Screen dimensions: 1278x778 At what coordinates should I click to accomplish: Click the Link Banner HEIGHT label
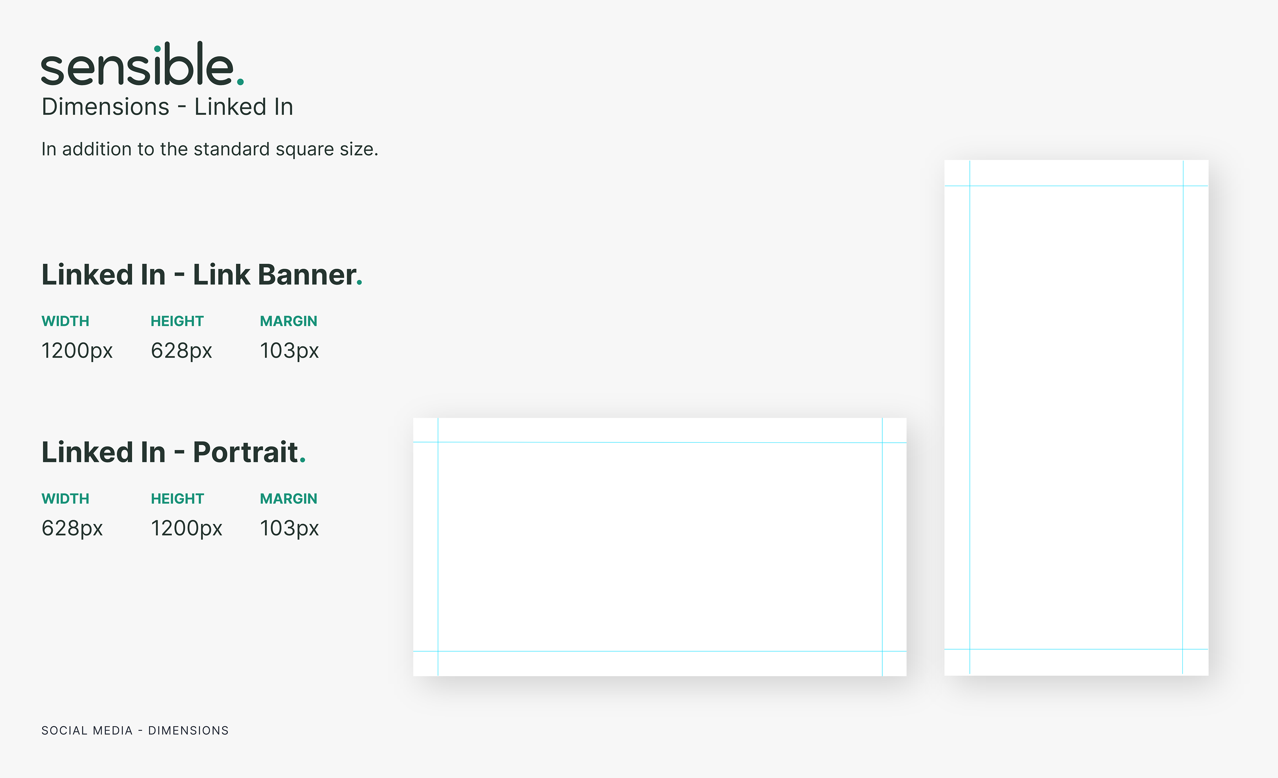[x=177, y=321]
